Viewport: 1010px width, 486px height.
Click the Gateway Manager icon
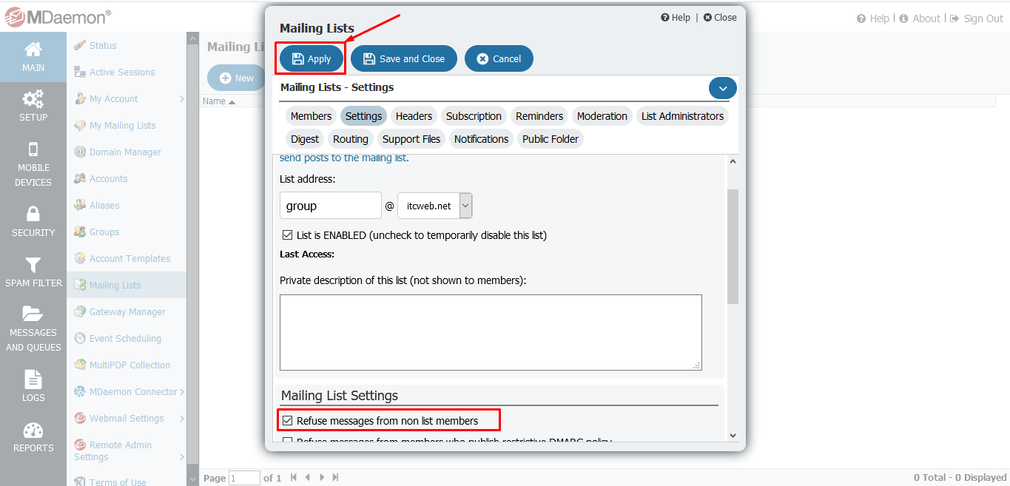[x=80, y=311]
